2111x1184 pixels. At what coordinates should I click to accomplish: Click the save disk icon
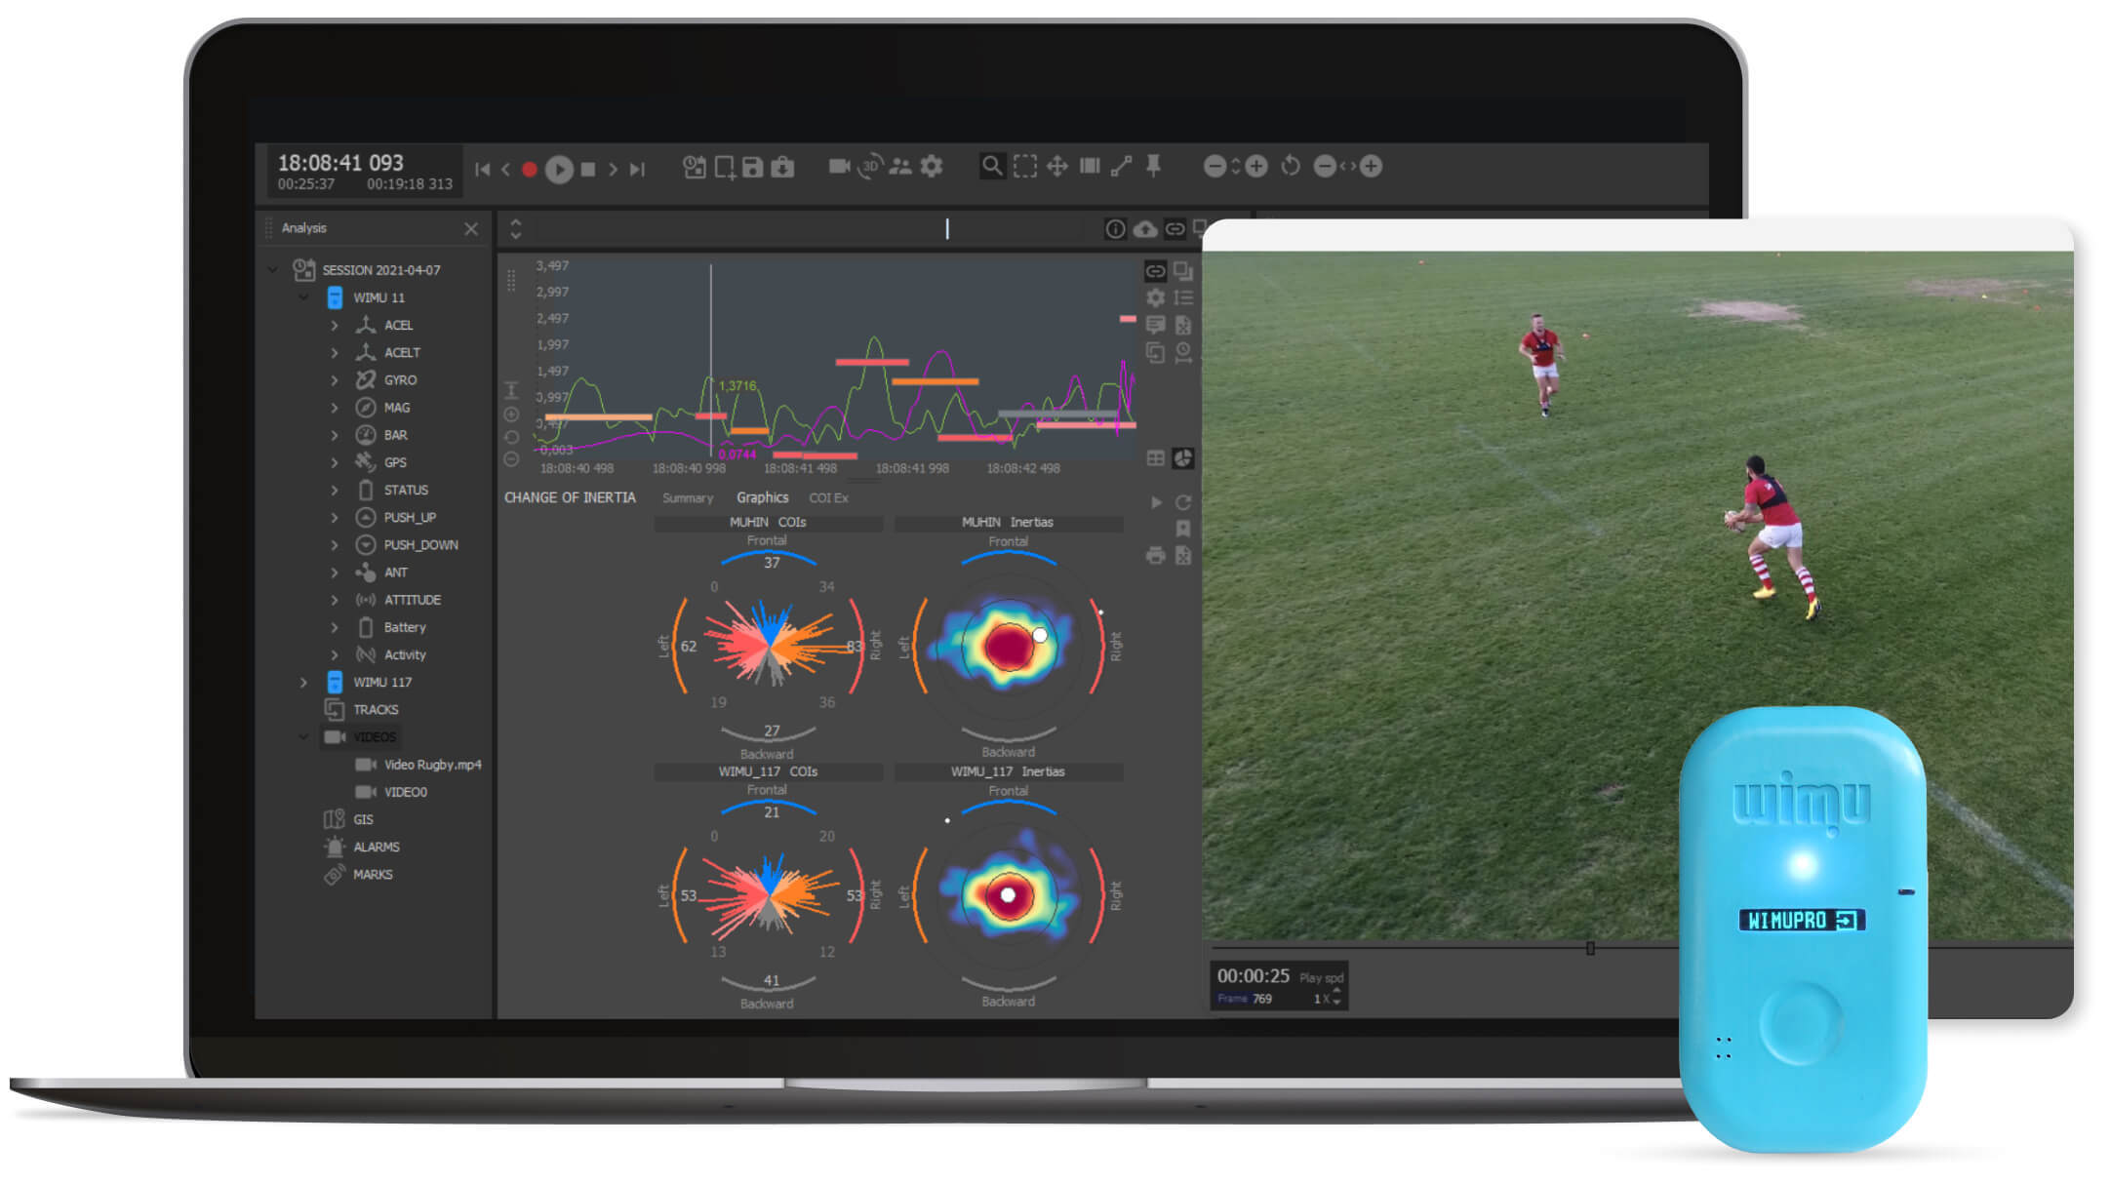pyautogui.click(x=752, y=168)
